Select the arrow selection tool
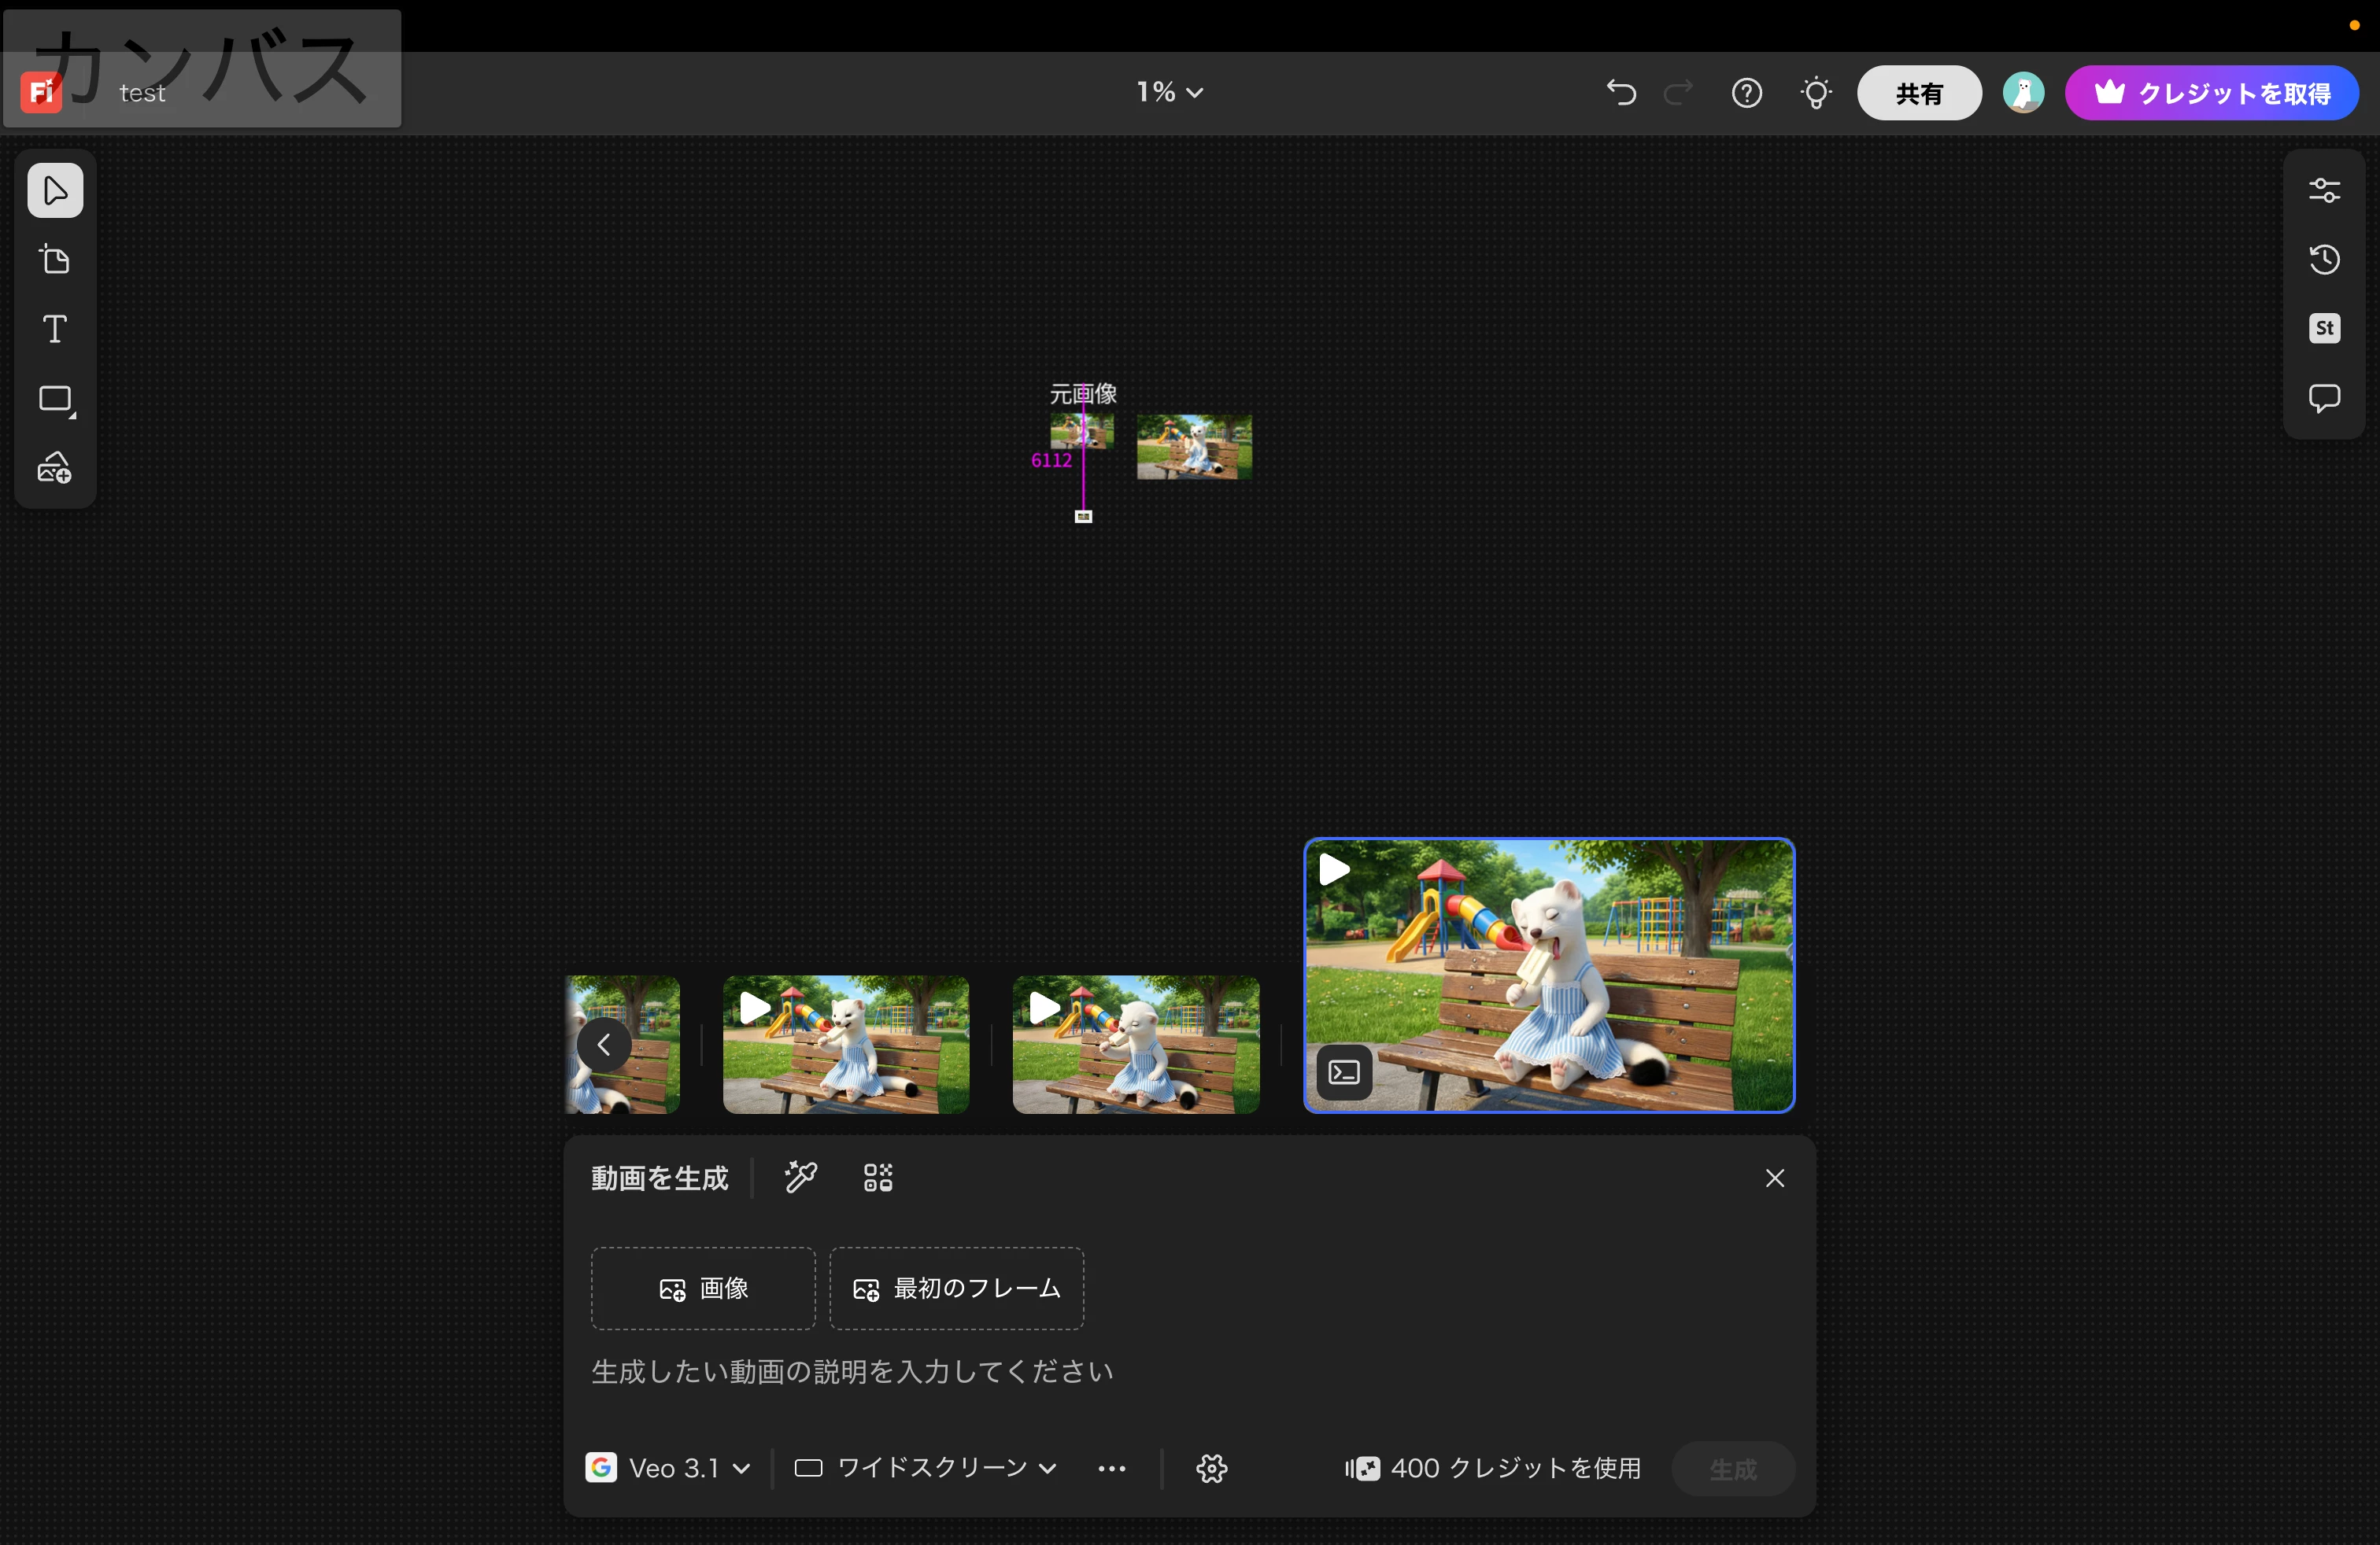2380x1545 pixels. tap(55, 190)
